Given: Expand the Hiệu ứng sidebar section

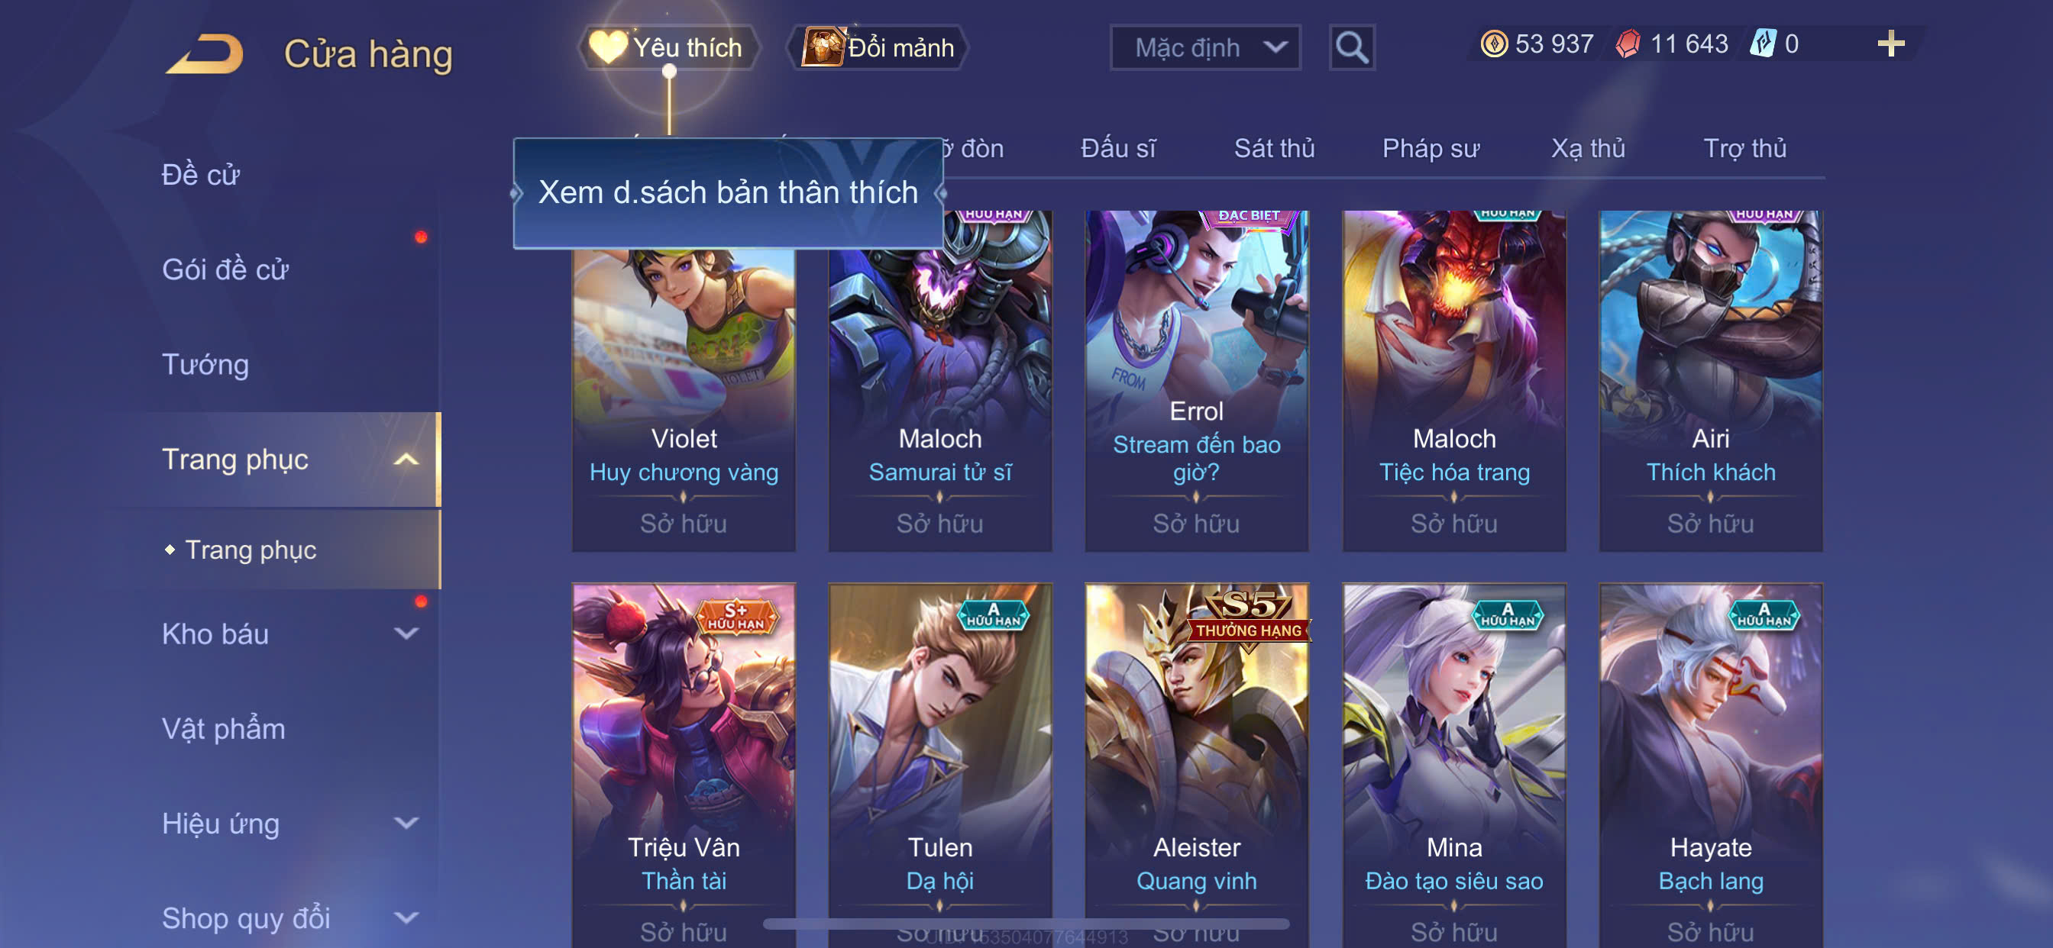Looking at the screenshot, I should pyautogui.click(x=406, y=823).
